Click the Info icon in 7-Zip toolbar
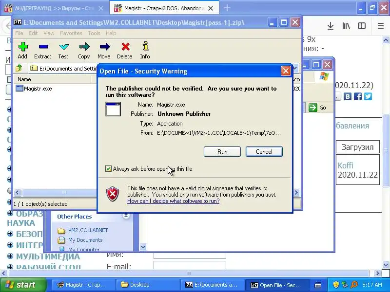This screenshot has width=390, height=292. click(x=145, y=51)
